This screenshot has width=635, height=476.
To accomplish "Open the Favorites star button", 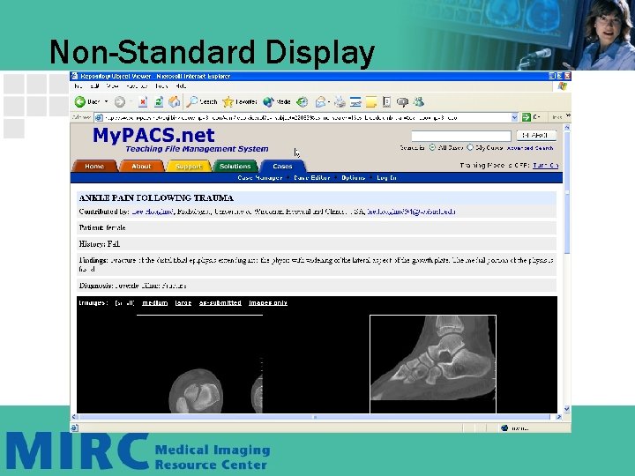I will 240,102.
